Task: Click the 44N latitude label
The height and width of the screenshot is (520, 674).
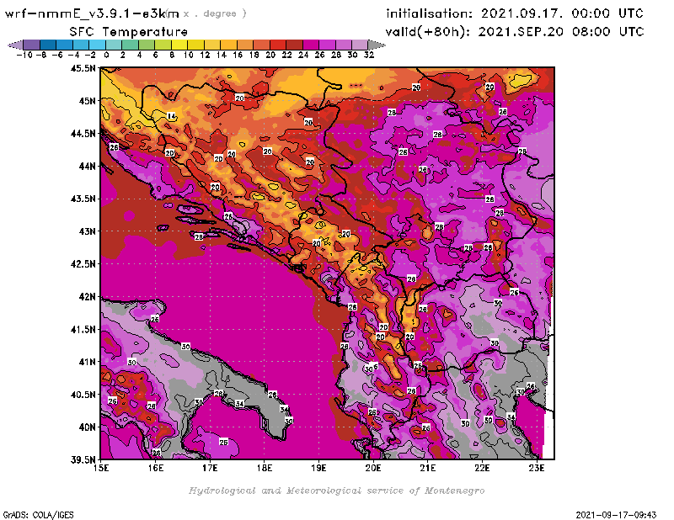Action: 87,166
